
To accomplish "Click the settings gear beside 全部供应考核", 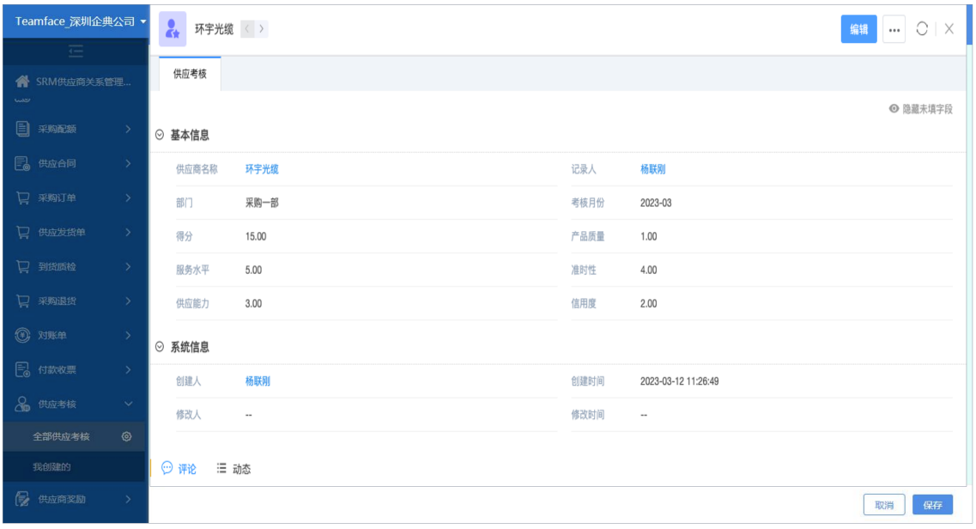I will [x=126, y=436].
